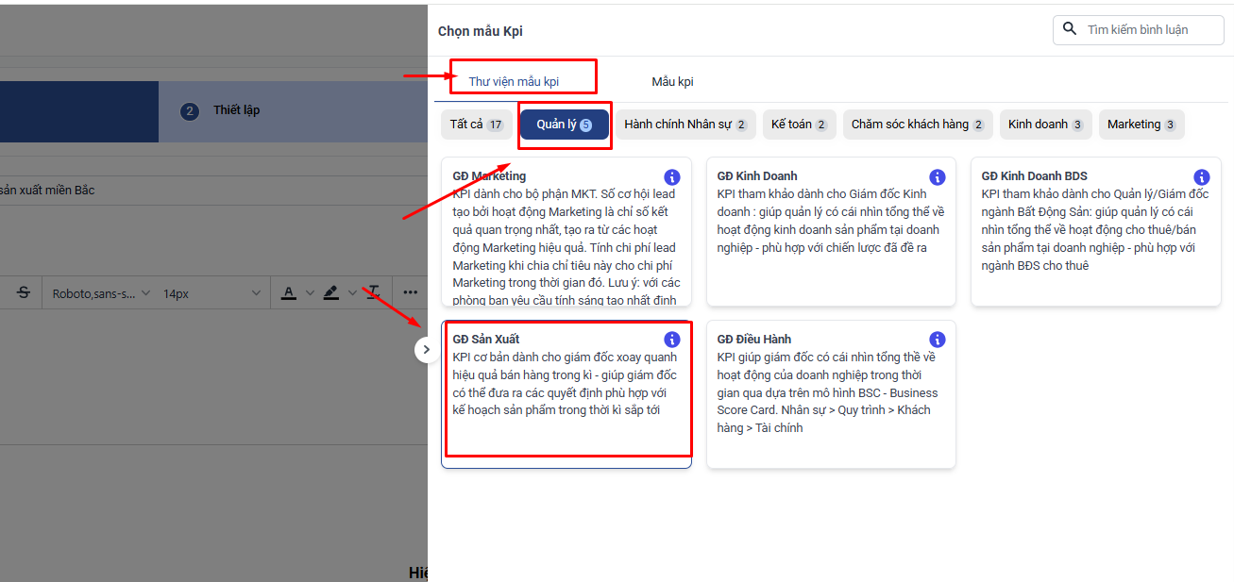Viewport: 1234px width, 582px height.
Task: Open the Roboto font family dropdown
Action: [101, 293]
